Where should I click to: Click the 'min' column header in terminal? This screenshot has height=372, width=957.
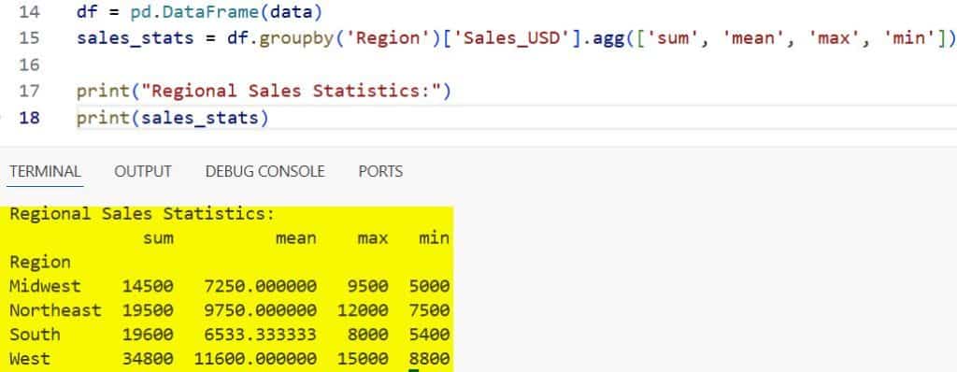(x=434, y=238)
